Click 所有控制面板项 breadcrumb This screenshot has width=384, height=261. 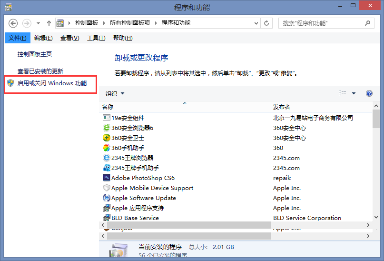coord(130,23)
